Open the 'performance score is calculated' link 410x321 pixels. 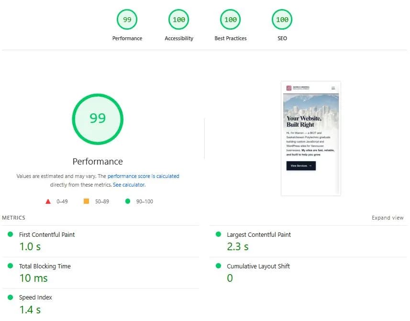point(144,176)
